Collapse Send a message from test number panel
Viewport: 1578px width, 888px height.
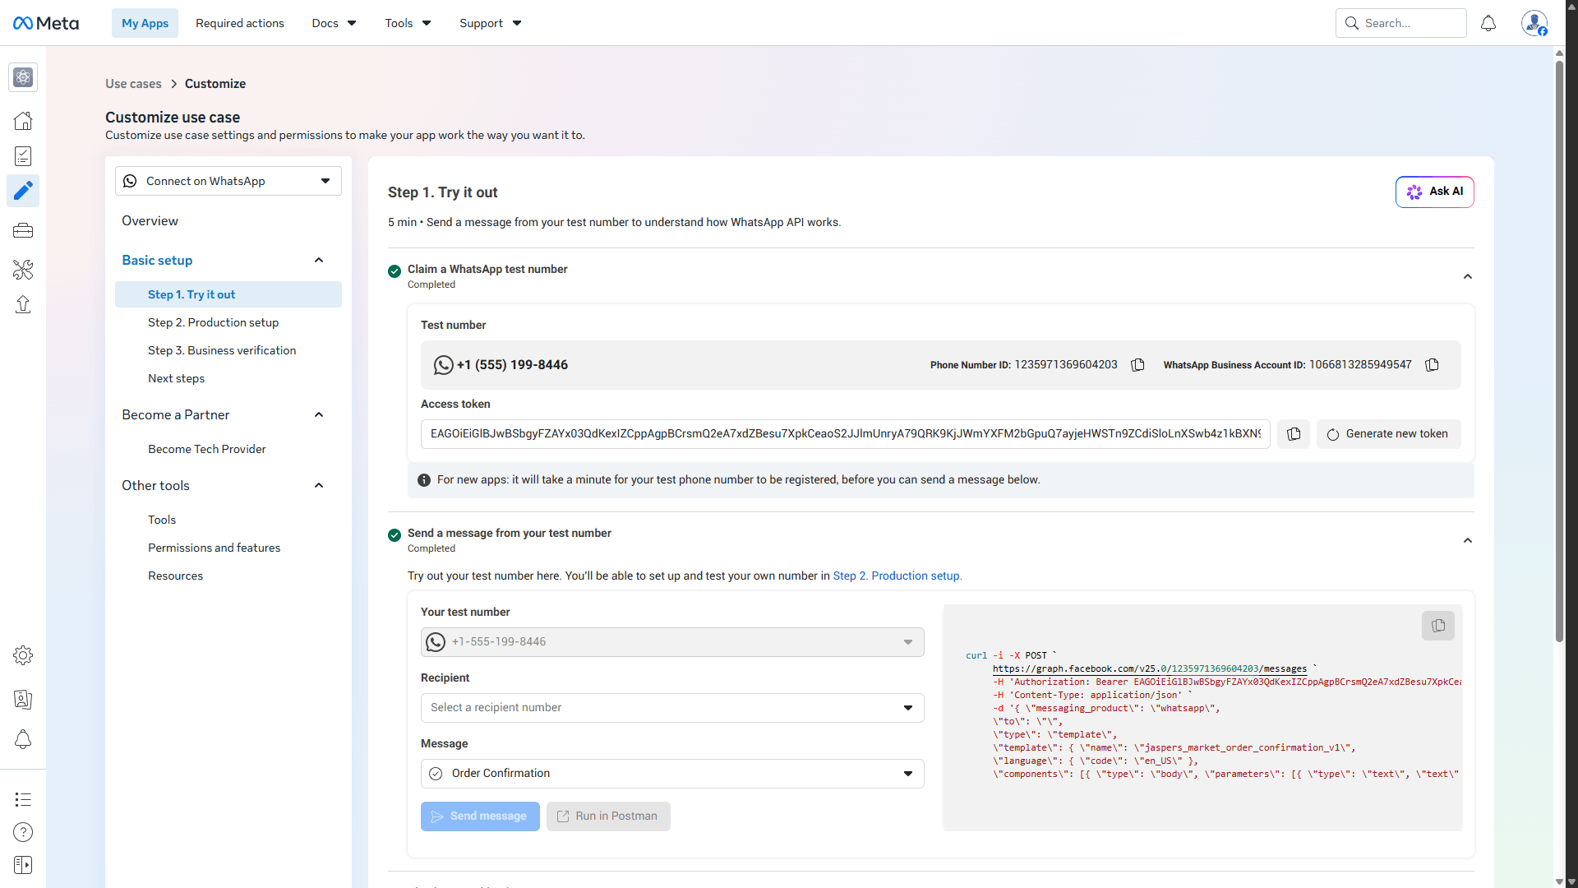tap(1468, 541)
